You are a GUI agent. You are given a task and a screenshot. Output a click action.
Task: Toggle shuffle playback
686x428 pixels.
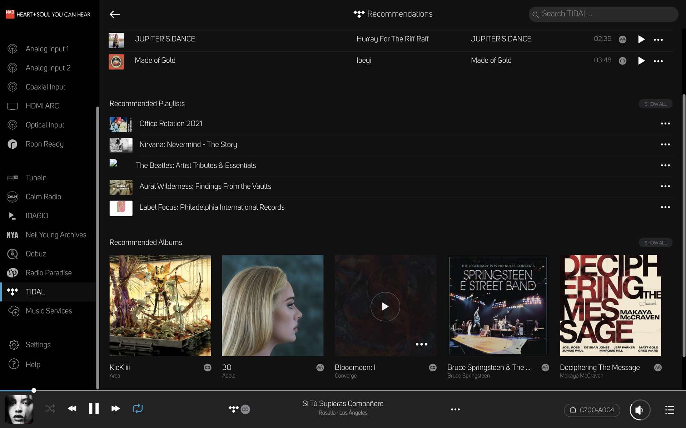[50, 408]
